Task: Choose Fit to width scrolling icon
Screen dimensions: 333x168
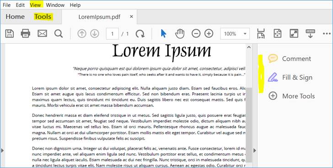Action: (x=261, y=33)
